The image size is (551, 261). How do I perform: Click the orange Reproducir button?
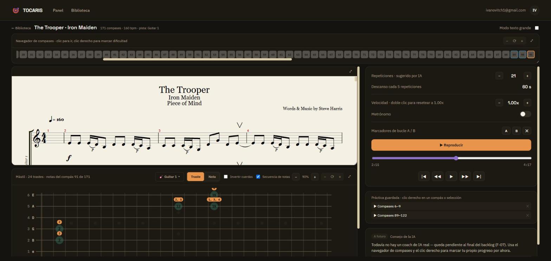coord(451,145)
